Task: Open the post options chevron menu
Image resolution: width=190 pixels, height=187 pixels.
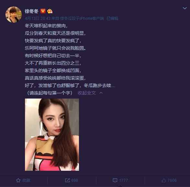Action: [x=185, y=8]
